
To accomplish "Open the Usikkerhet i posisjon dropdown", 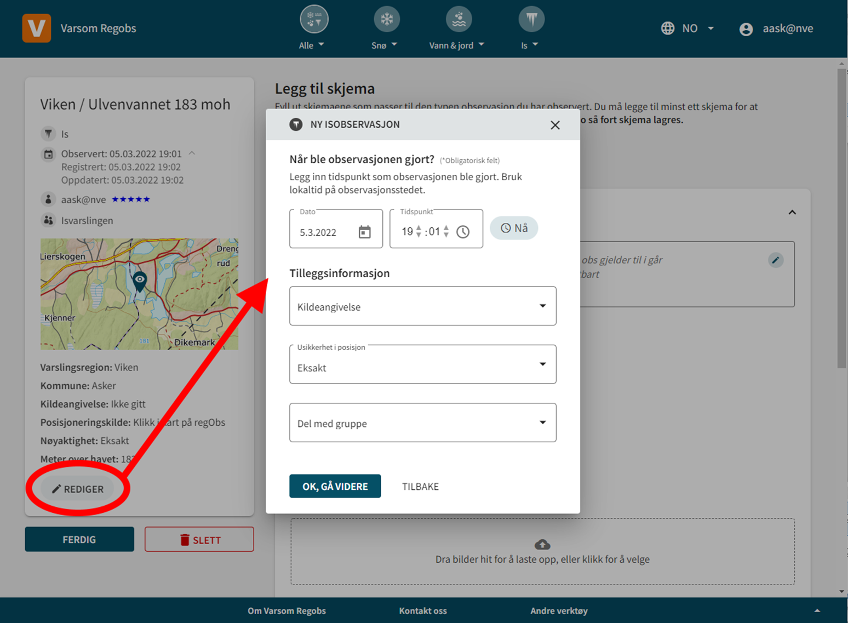I will (422, 364).
